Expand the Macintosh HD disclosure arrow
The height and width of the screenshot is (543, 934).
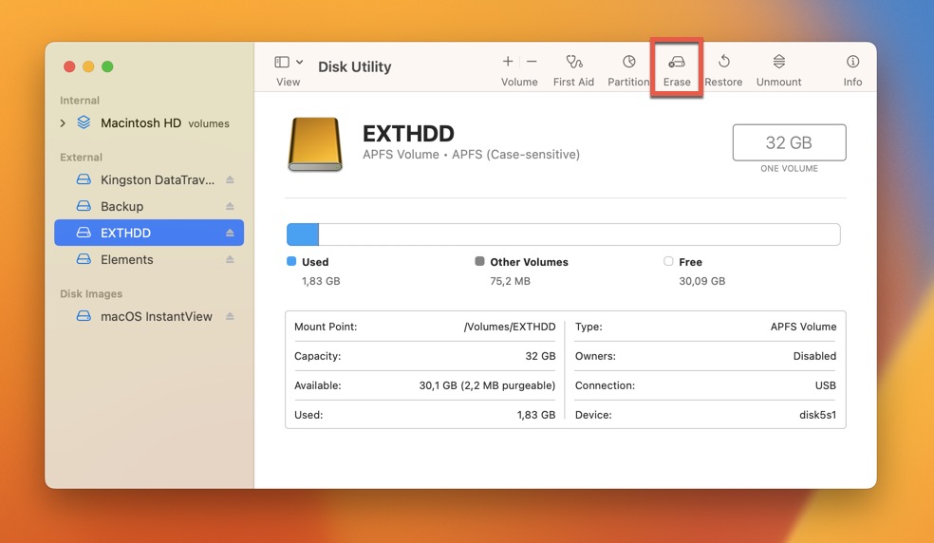pyautogui.click(x=64, y=123)
